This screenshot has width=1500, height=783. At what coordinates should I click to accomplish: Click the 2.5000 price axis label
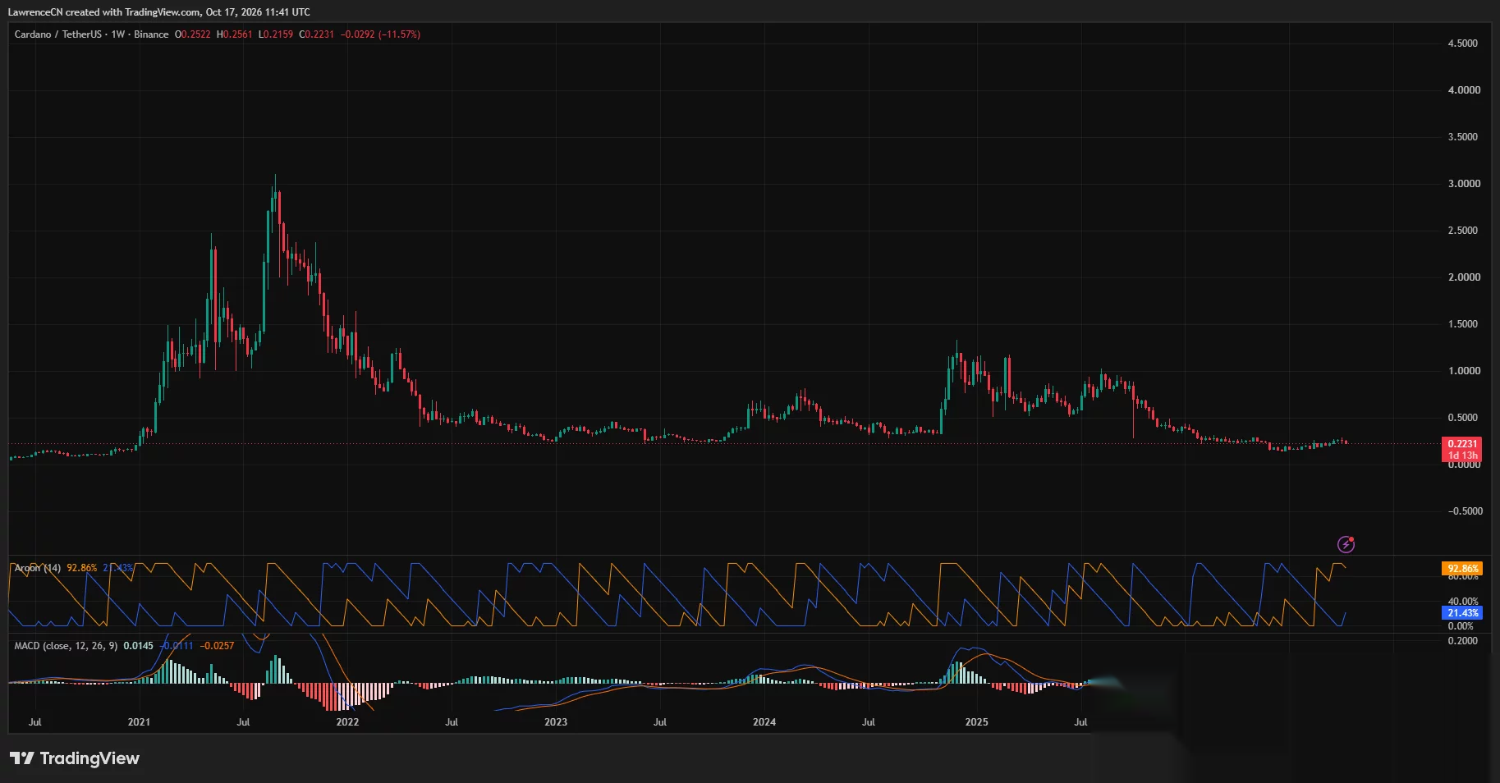(1464, 231)
